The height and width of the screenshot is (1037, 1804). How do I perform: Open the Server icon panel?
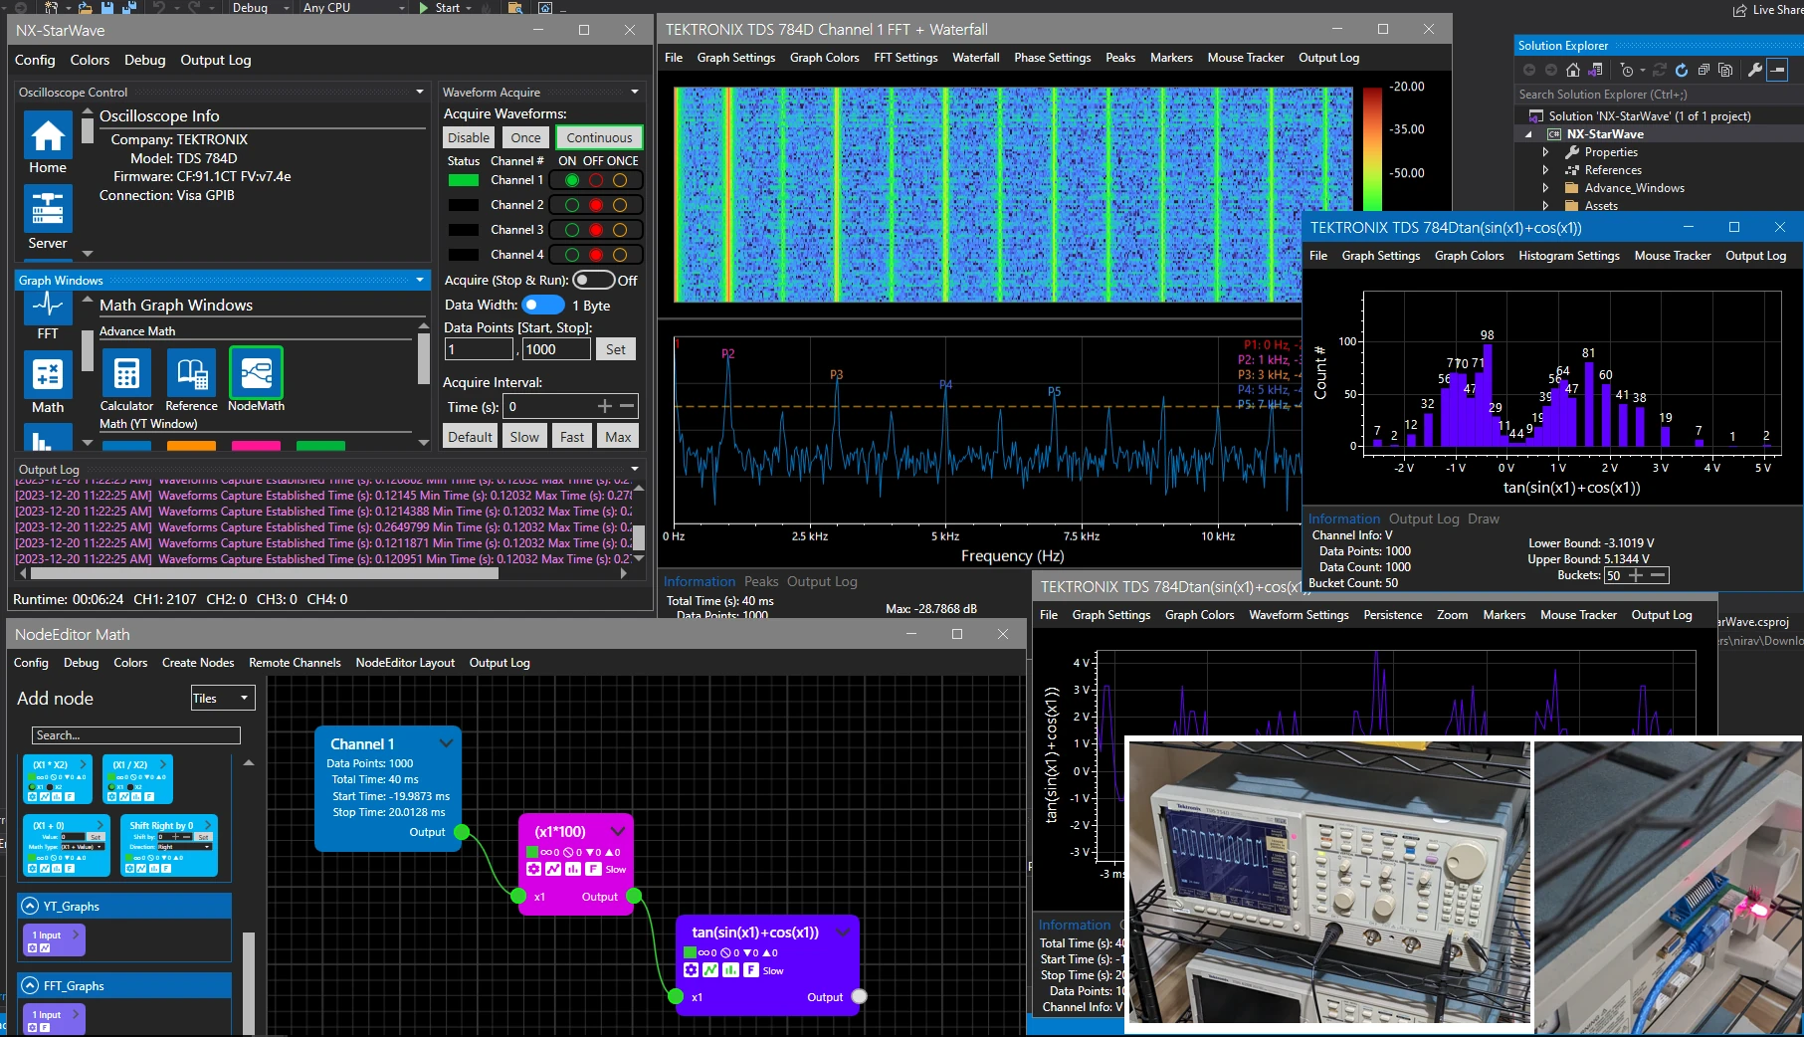tap(48, 211)
